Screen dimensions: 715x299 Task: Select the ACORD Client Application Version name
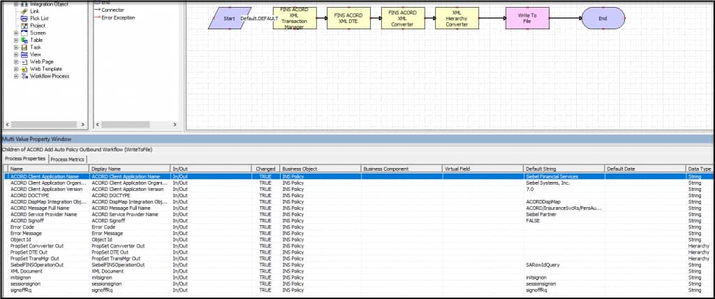[46, 189]
